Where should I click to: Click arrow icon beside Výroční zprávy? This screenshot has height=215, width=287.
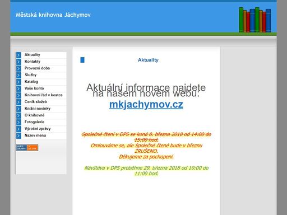click(18, 129)
